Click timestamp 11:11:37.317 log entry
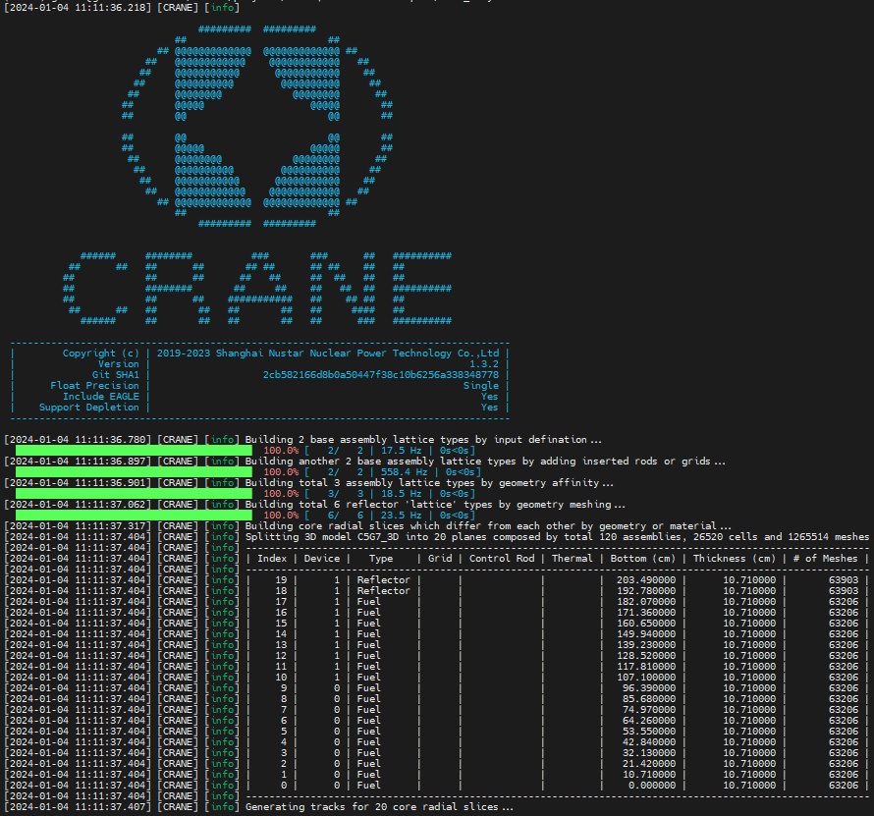Screen dimensions: 874x816 tap(78, 526)
